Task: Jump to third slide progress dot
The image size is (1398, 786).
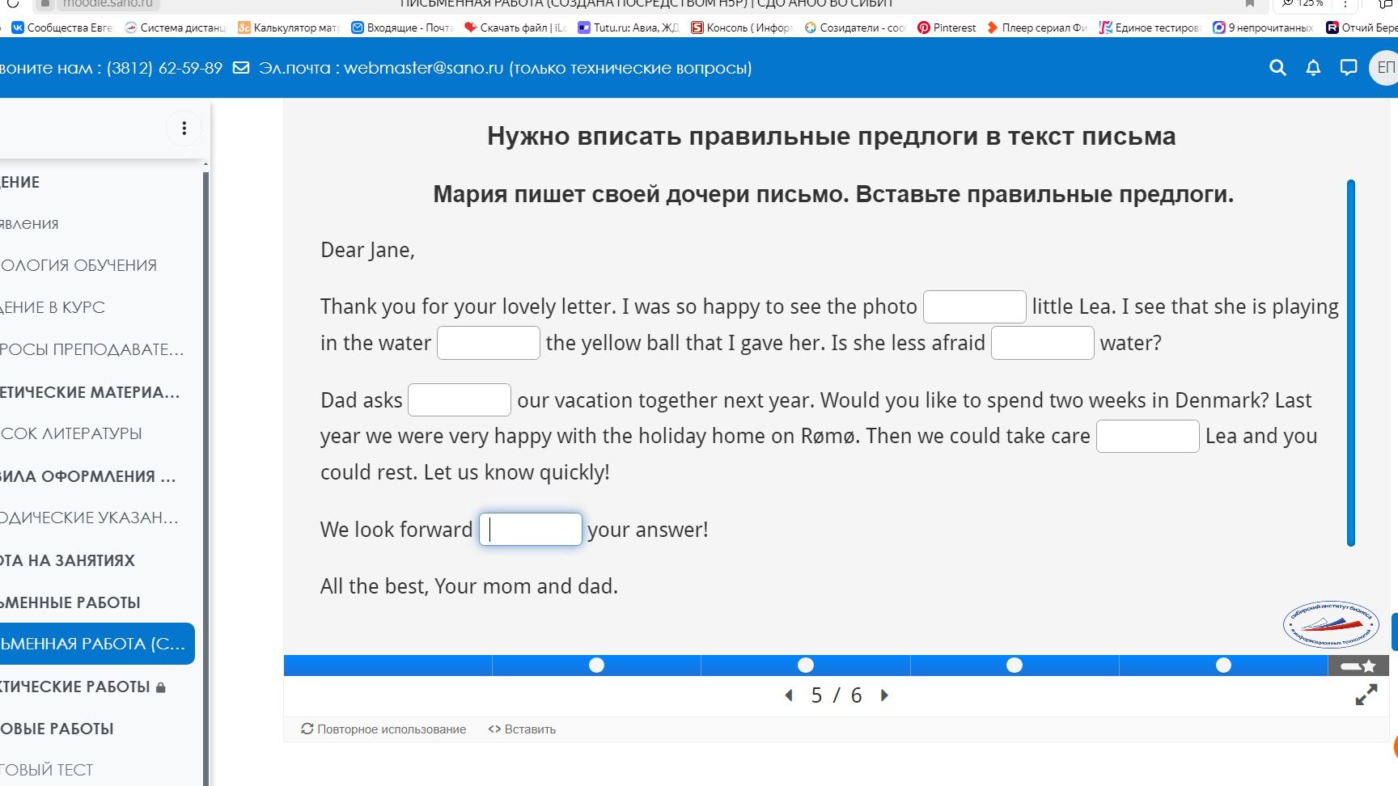Action: click(x=805, y=666)
